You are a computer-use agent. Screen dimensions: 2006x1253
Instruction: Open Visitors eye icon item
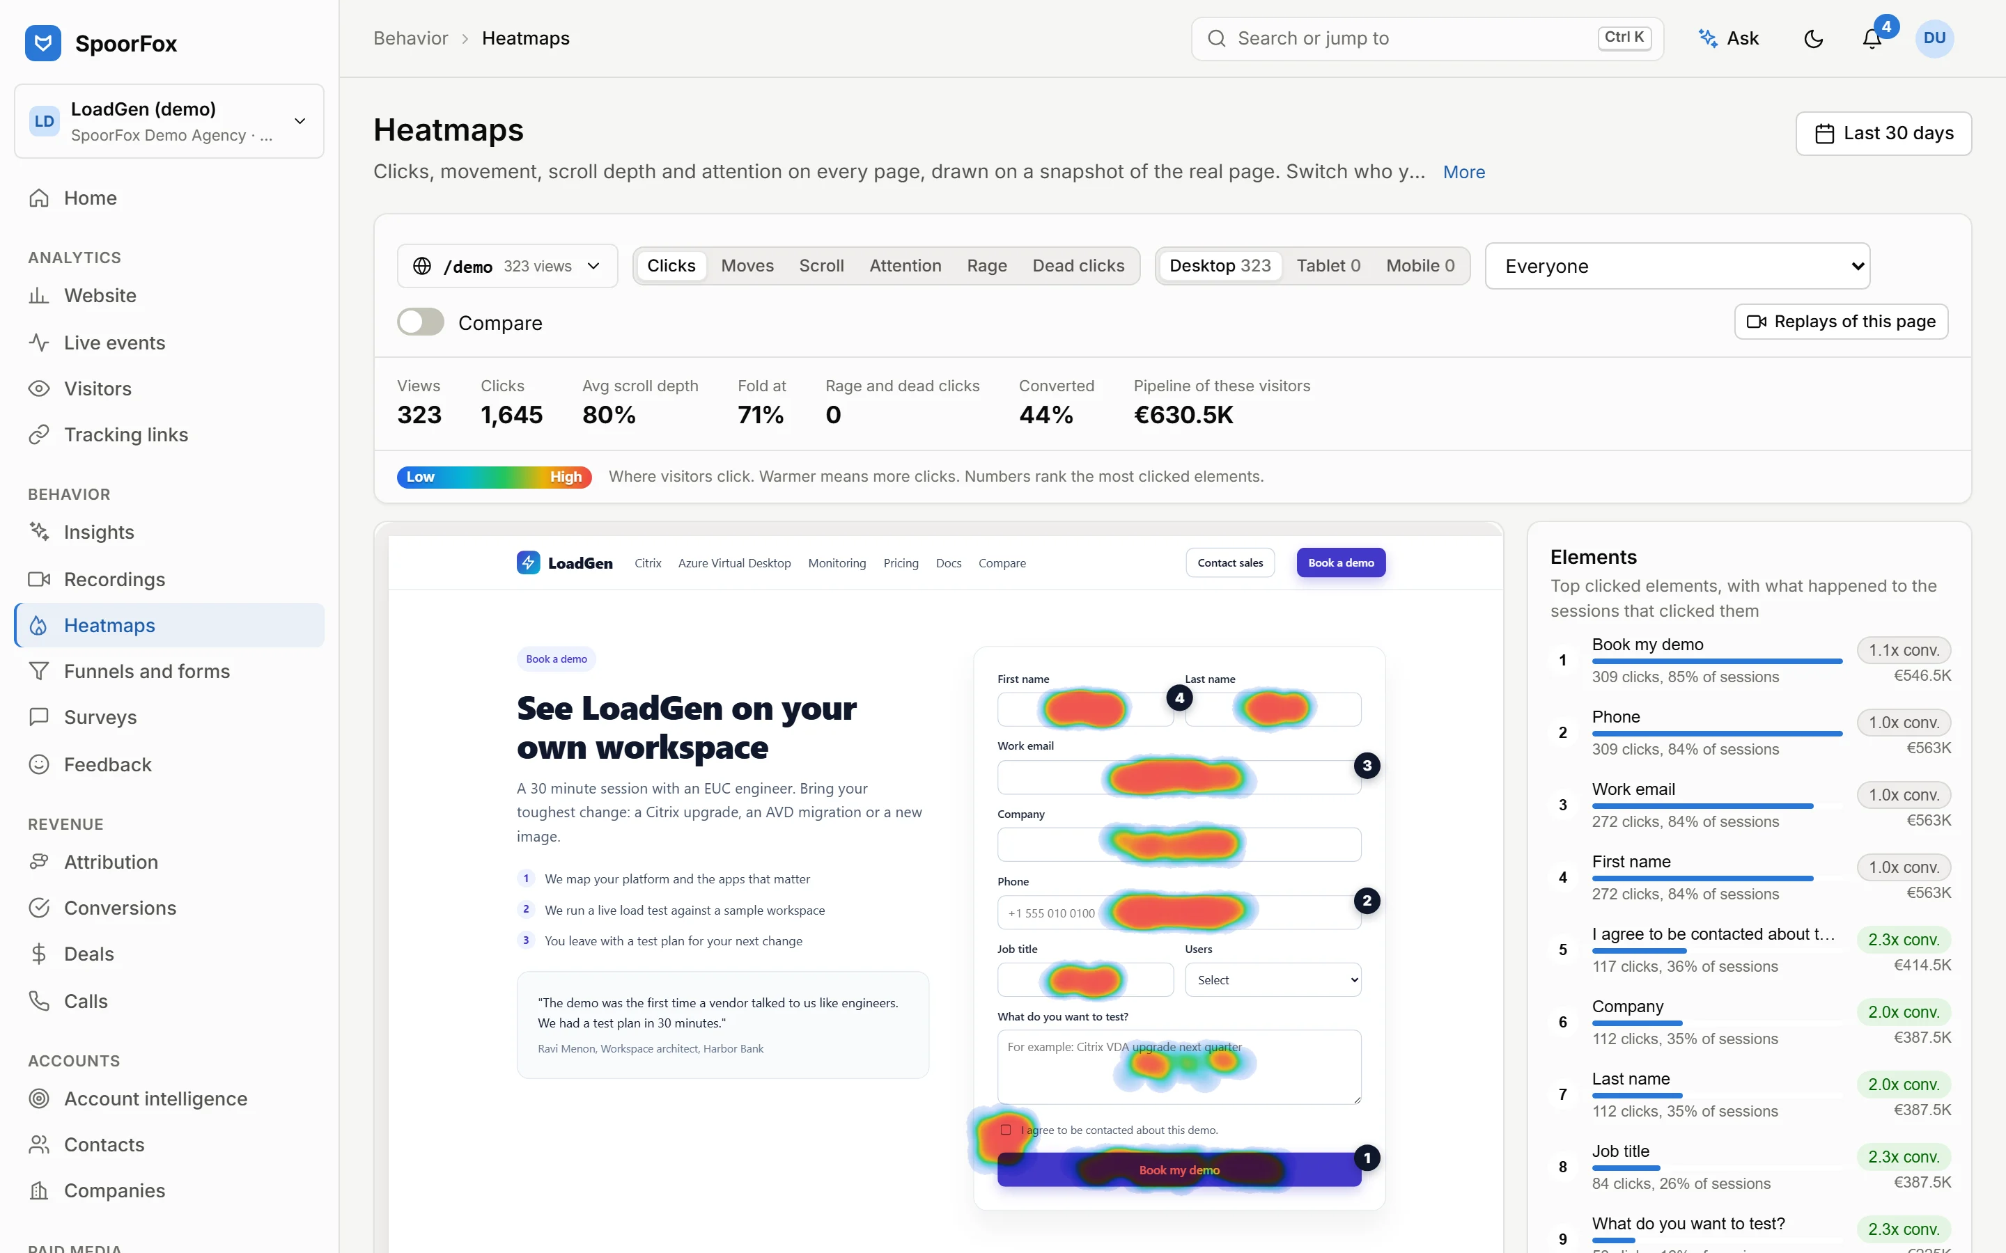coord(169,388)
